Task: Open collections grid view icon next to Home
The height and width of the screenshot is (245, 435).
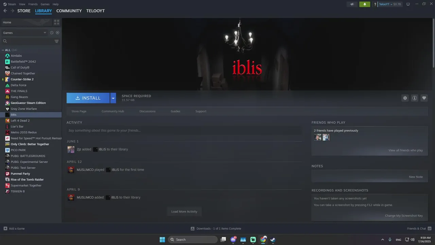Action: click(56, 22)
